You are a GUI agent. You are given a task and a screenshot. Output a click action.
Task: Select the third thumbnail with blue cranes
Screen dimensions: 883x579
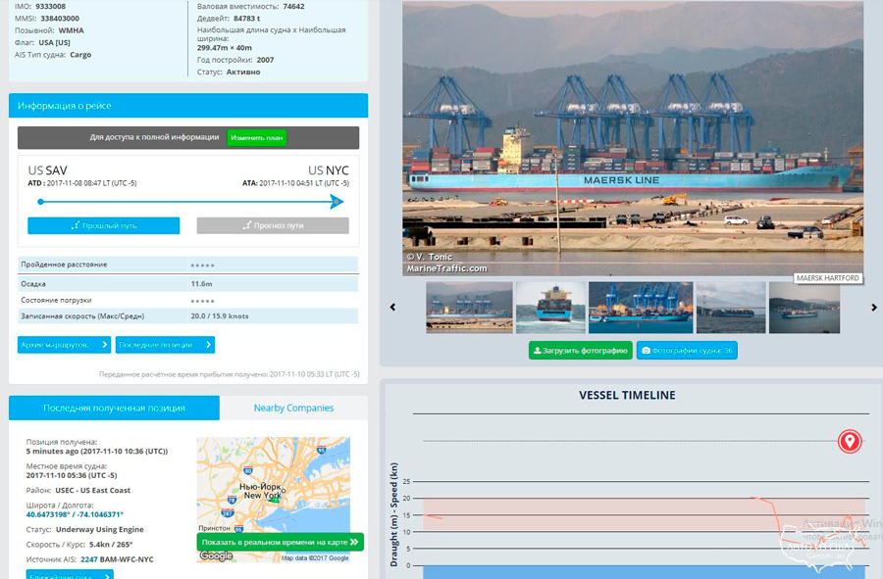[641, 308]
